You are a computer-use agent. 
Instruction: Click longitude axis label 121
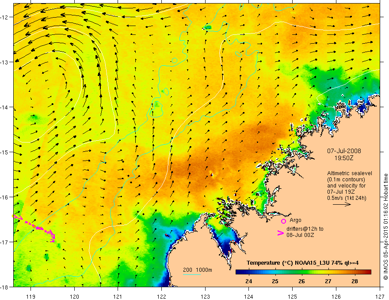click(x=118, y=296)
